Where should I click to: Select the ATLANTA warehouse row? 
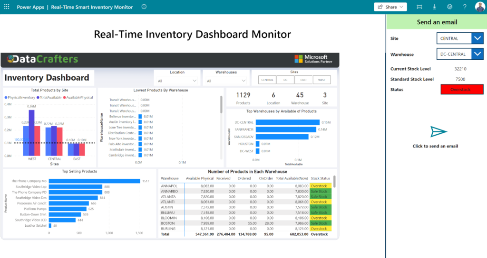pos(246,197)
